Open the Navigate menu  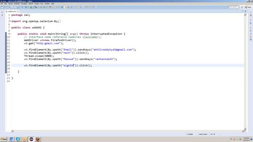tap(24, 4)
